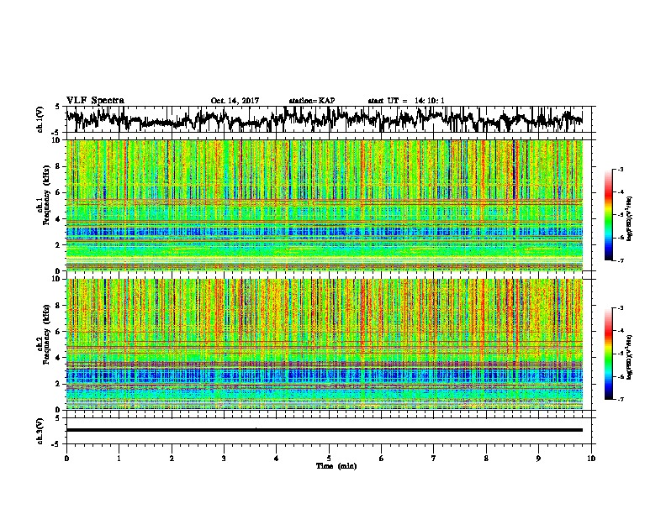Click time axis tick label "6"

click(381, 459)
